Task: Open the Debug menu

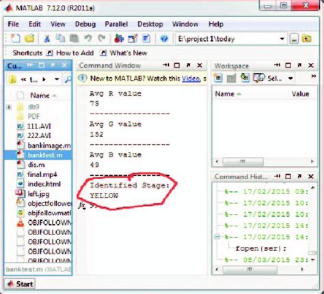Action: (x=85, y=24)
